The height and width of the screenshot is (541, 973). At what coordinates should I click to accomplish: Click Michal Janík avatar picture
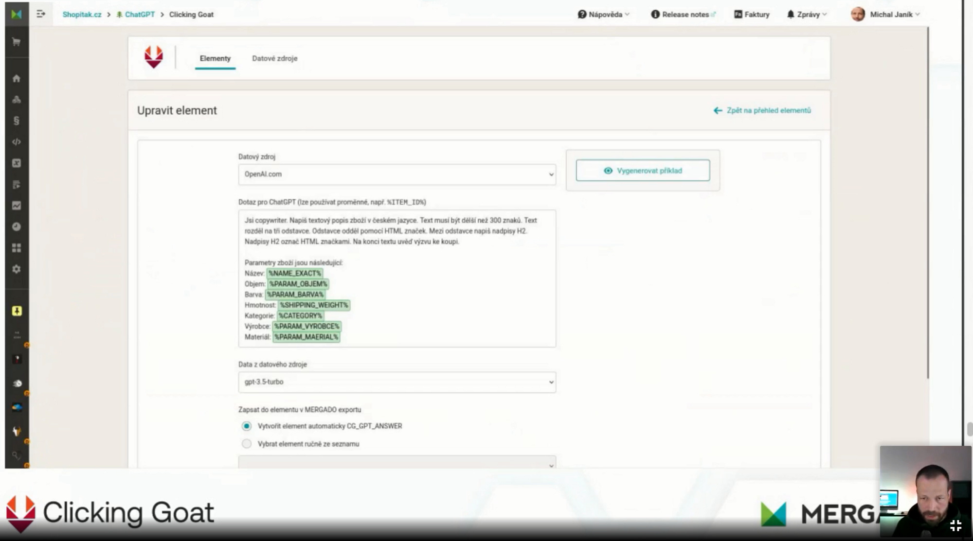tap(858, 15)
